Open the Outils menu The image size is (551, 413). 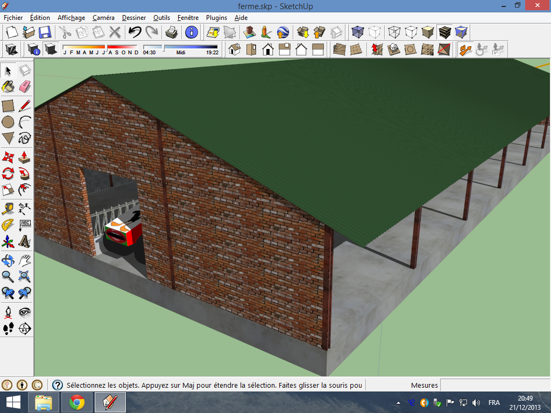[x=161, y=18]
